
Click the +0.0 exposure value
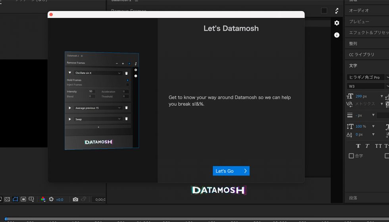click(x=60, y=199)
